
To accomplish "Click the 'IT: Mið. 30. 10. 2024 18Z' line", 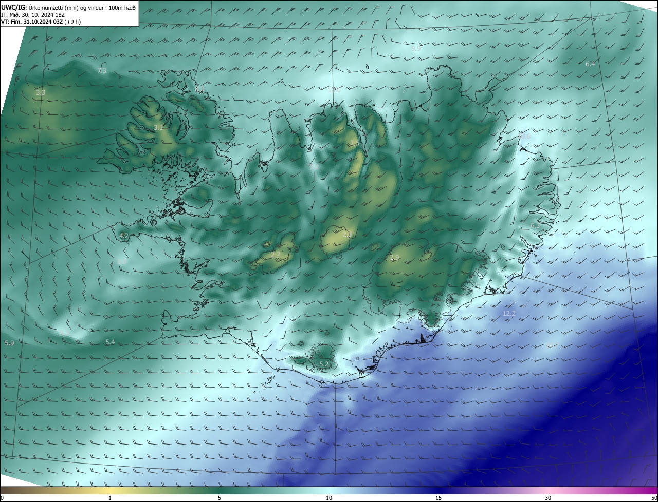I will [x=32, y=14].
